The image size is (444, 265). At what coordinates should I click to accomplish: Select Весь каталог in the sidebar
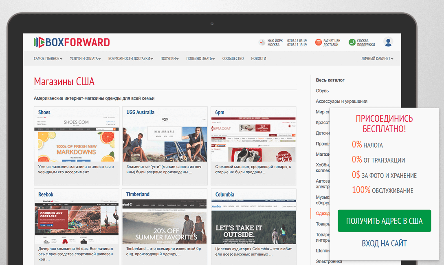tap(330, 80)
